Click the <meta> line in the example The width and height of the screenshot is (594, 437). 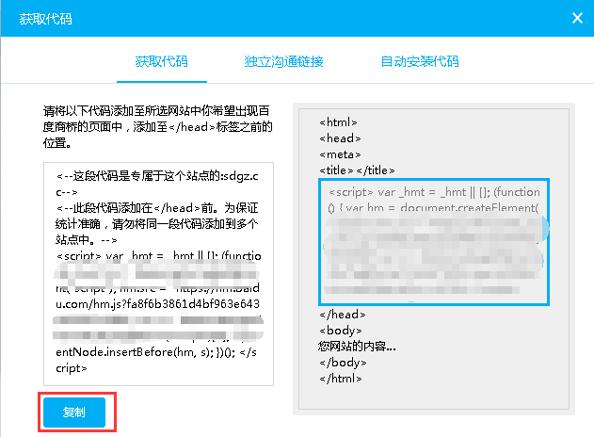pyautogui.click(x=340, y=154)
